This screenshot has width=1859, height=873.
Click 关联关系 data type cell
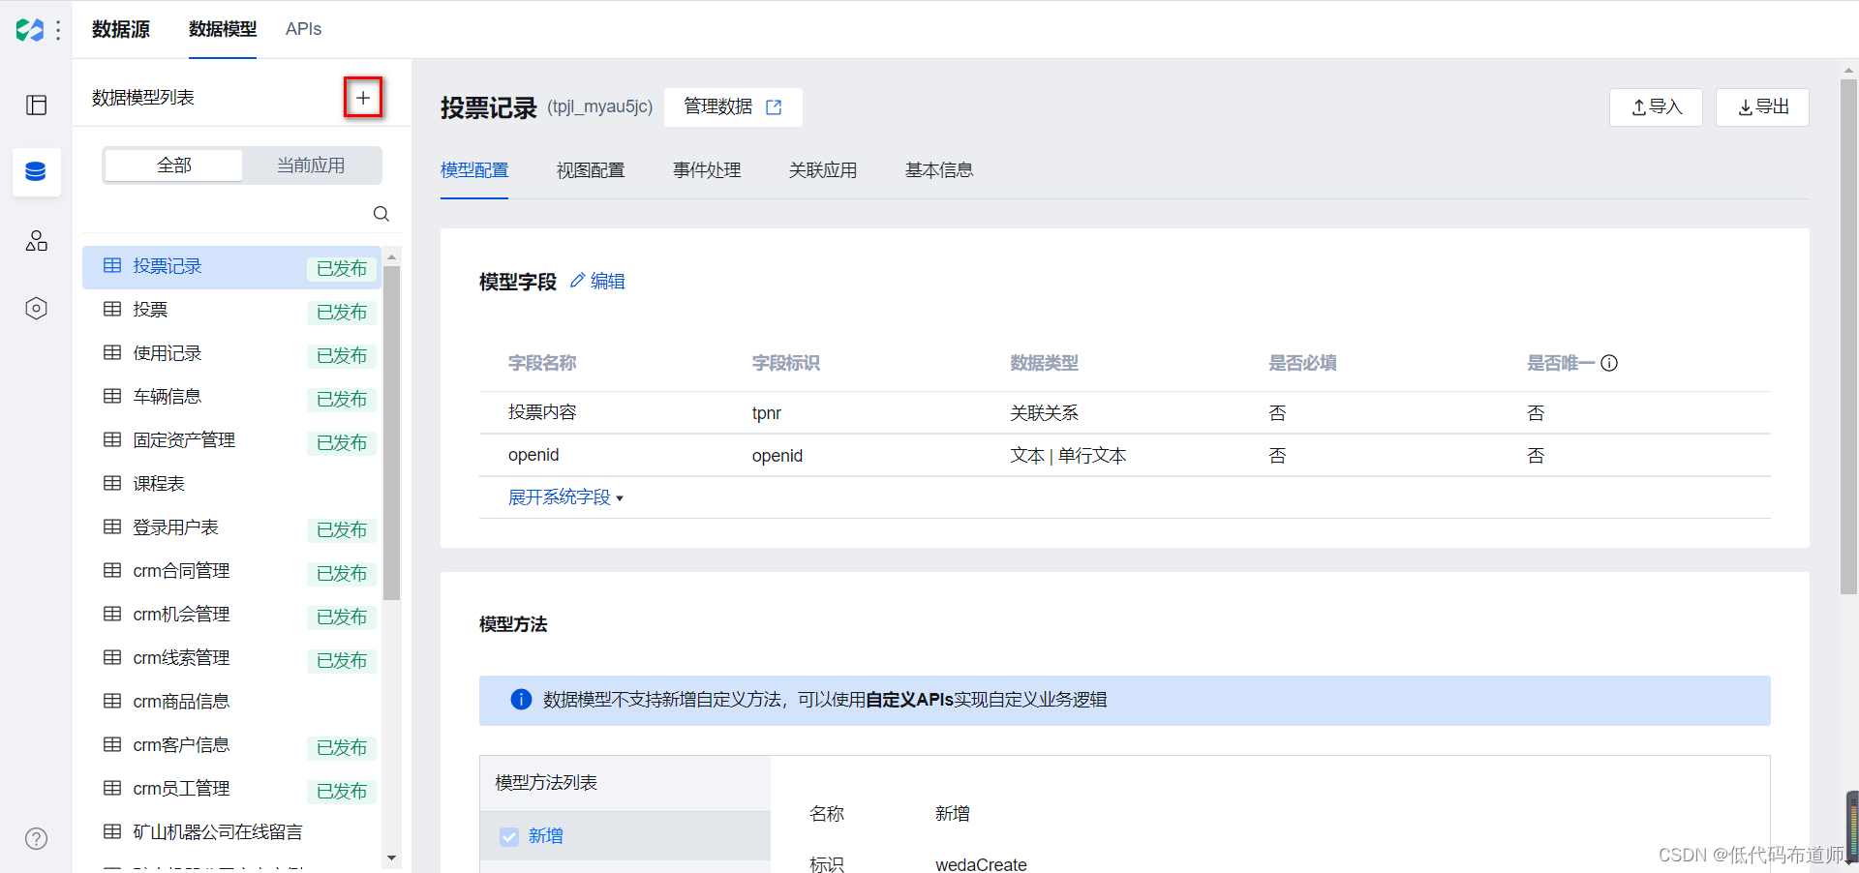click(x=1044, y=413)
